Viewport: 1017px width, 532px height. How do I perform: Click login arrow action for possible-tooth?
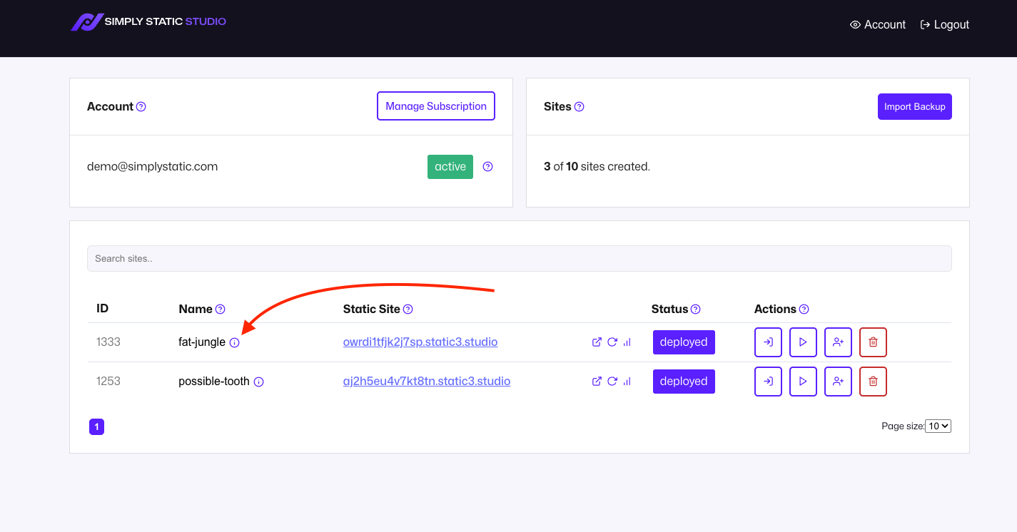pos(768,382)
